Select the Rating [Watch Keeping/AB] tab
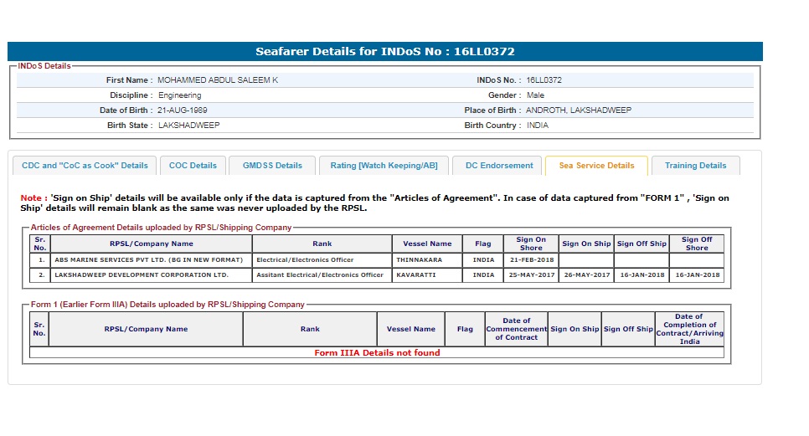 [x=384, y=166]
